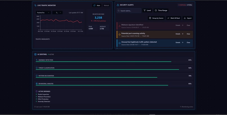This screenshot has width=227, height=115.
Task: Click 'Source: Dest-124.91.176.130' text
Action: [x=130, y=36]
